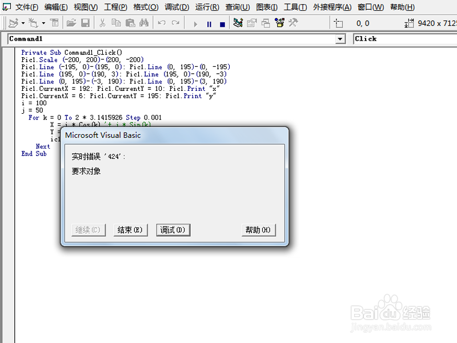
Task: Open the 图表(I) menu
Action: [x=267, y=7]
